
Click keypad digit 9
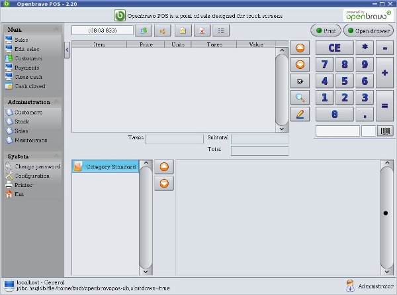pos(365,64)
